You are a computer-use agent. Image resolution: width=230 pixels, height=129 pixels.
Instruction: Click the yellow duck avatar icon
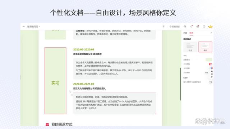pyautogui.click(x=210, y=27)
